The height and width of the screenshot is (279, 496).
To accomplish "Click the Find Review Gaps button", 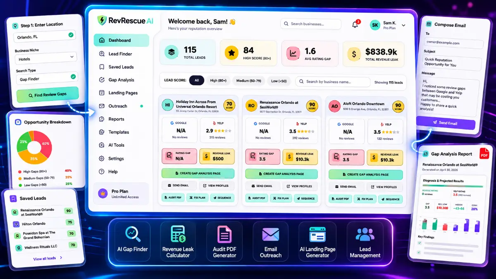I will 47,95.
